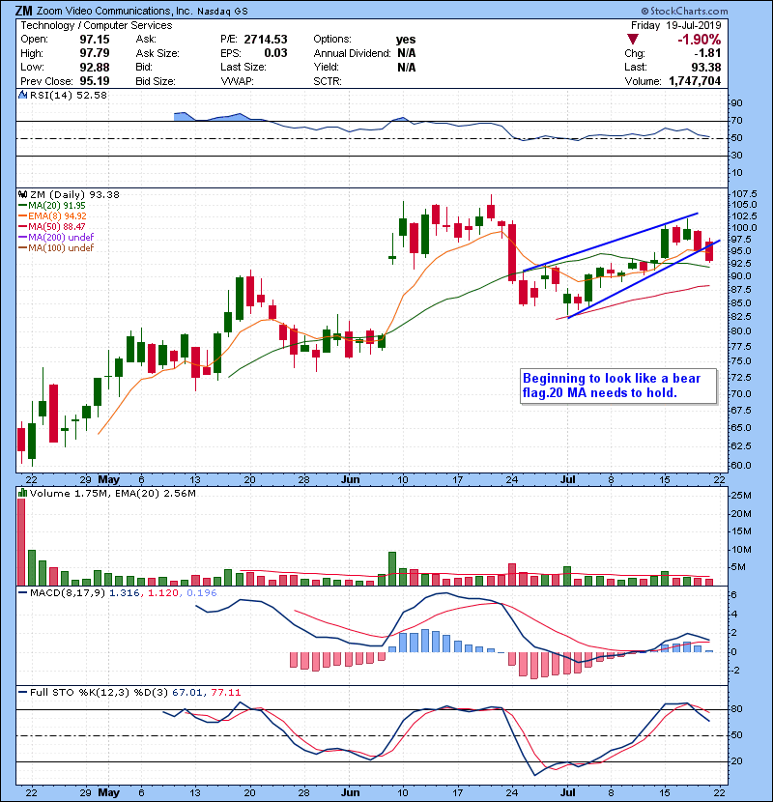Select the MACD value 1.316
Viewport: 773px width, 802px height.
(x=124, y=593)
